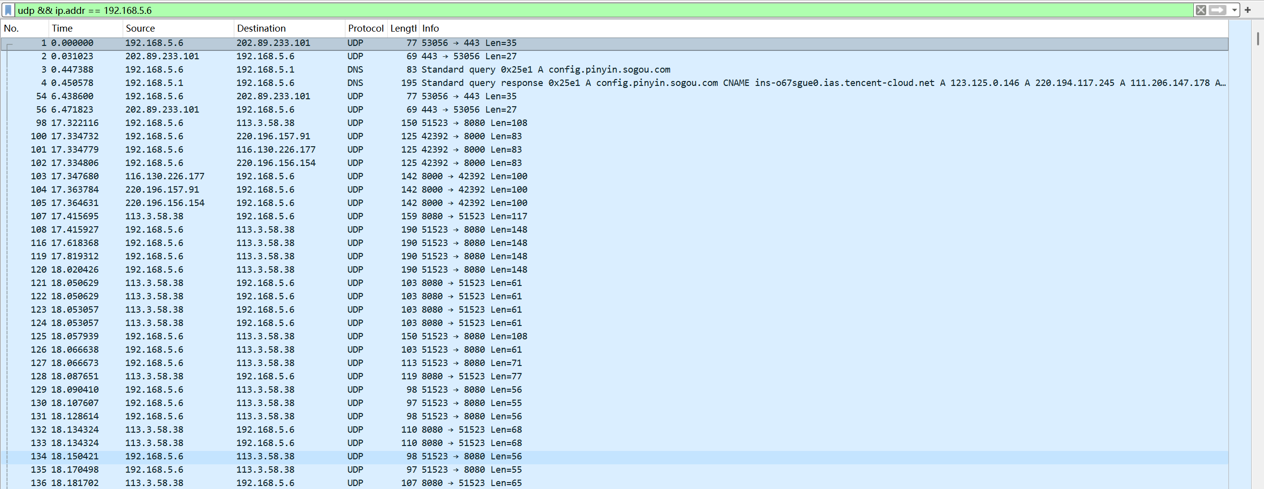Sort packets by the Info column header
The image size is (1264, 489).
[823, 29]
